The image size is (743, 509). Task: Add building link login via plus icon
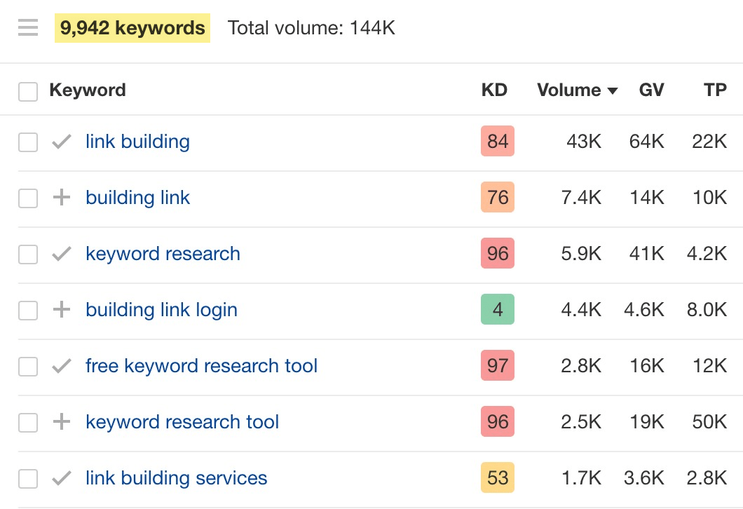tap(62, 310)
